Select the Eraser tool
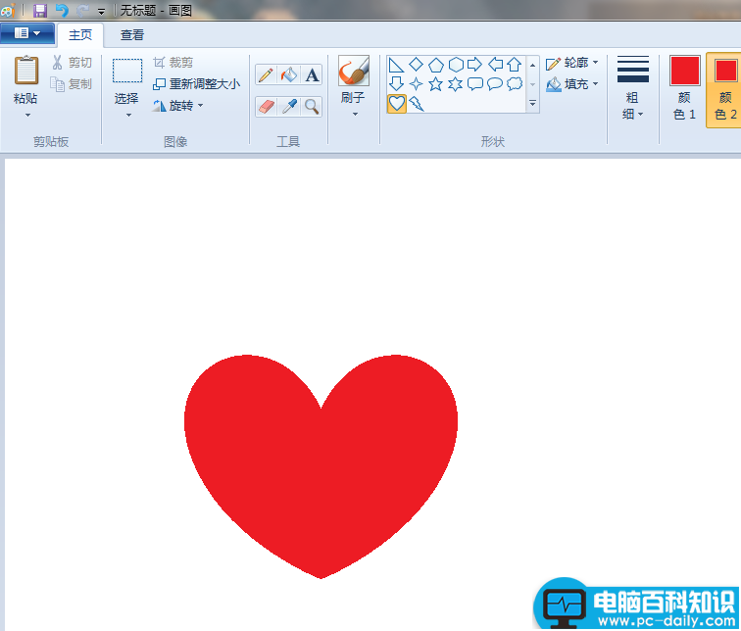 pos(266,107)
